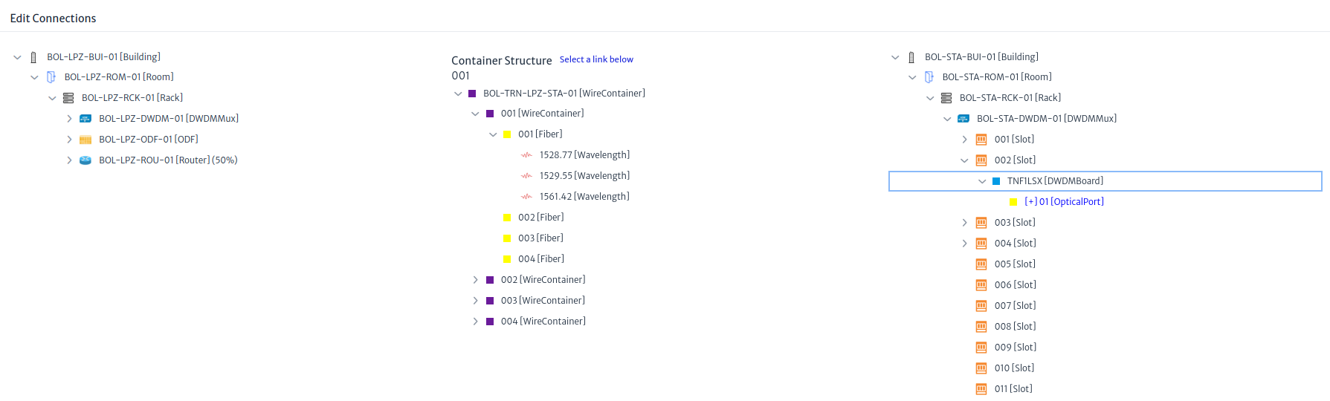1330x401 pixels.
Task: Click the 008 [Slot] icon
Action: tap(981, 327)
